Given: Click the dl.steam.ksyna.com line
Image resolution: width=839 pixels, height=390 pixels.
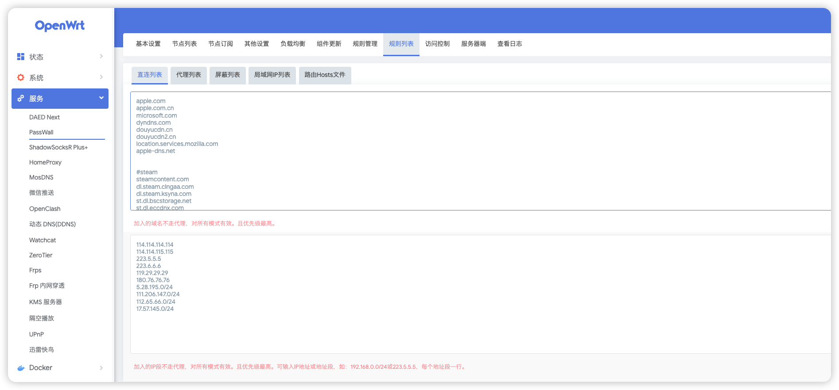Looking at the screenshot, I should tap(164, 194).
